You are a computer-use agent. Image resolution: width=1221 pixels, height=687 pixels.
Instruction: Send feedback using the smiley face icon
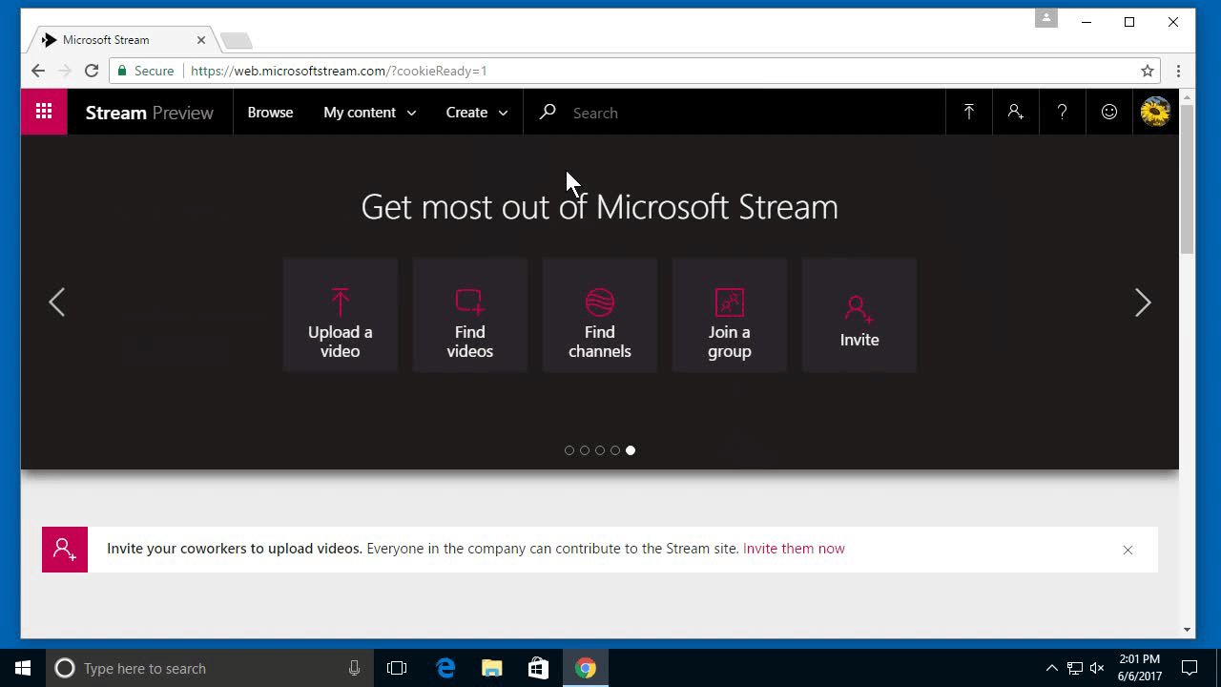tap(1108, 112)
